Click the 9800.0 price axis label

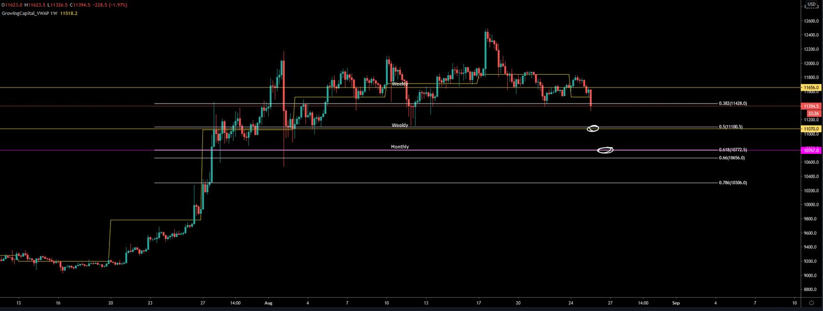coord(811,219)
